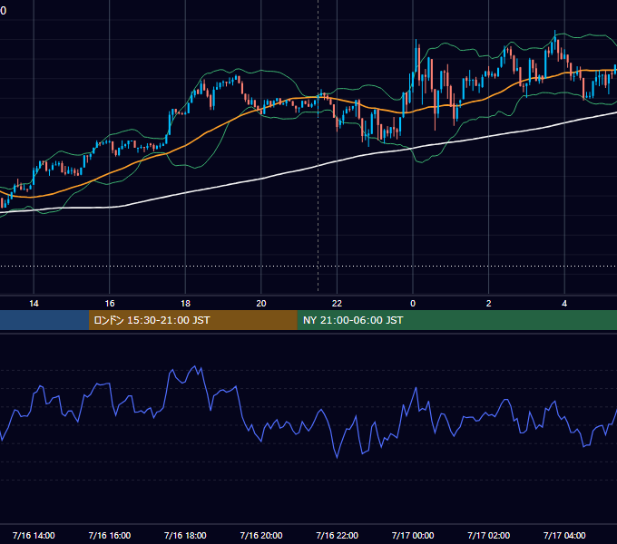The width and height of the screenshot is (617, 544).
Task: Click the 7/16 18:00 date label
Action: (185, 535)
